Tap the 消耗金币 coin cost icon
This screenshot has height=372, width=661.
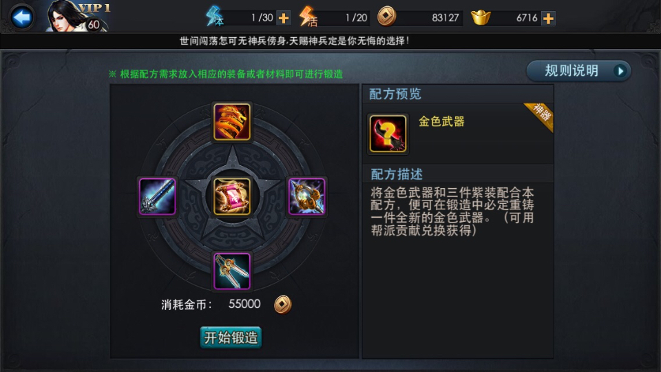282,304
